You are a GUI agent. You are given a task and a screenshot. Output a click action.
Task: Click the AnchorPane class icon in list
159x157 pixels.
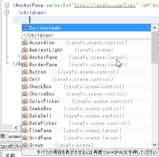[25, 57]
